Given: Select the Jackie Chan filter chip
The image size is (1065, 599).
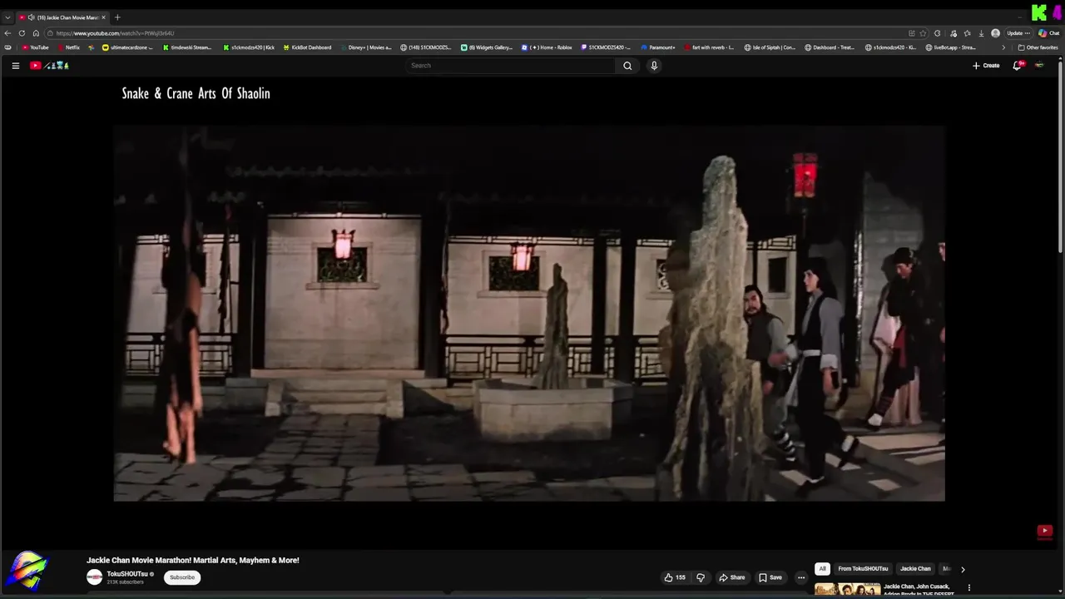Looking at the screenshot, I should click(x=915, y=569).
